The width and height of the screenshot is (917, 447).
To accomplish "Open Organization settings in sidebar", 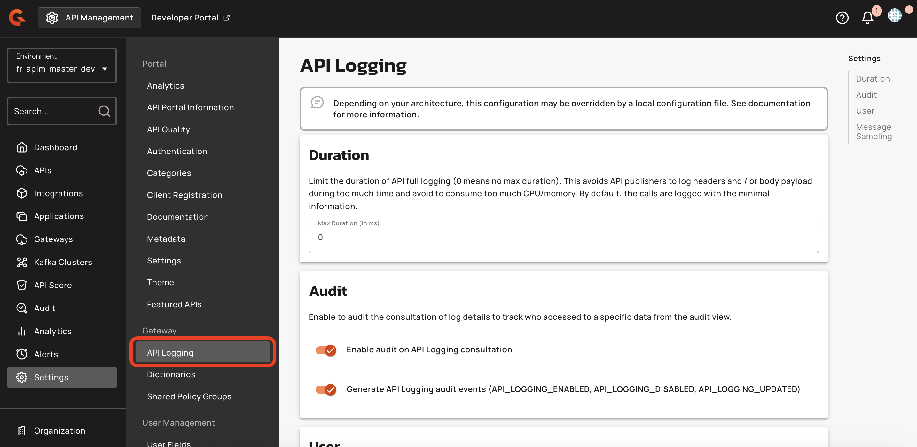I will pyautogui.click(x=59, y=431).
